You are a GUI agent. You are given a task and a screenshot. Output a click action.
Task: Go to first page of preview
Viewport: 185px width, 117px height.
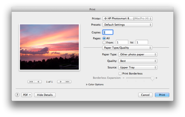(x=31, y=82)
